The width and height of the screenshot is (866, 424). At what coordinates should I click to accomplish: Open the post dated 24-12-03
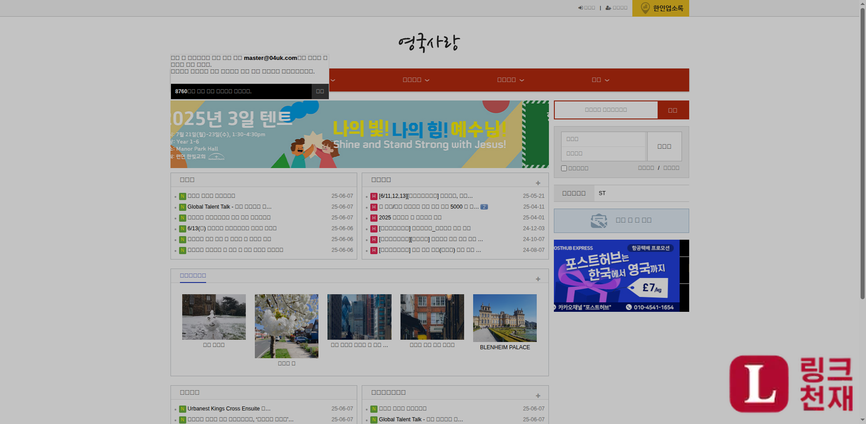point(425,228)
